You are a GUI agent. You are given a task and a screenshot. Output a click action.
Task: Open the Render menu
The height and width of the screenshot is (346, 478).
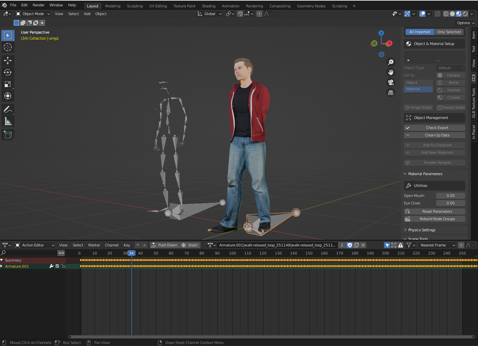[38, 5]
